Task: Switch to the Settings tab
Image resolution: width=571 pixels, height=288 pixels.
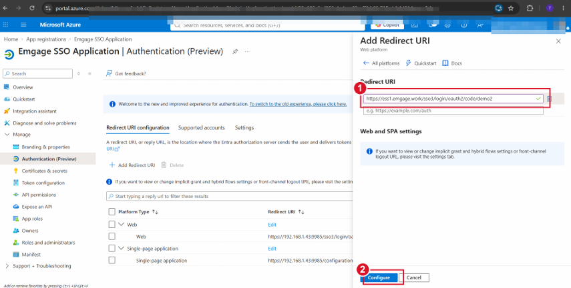Action: point(244,128)
